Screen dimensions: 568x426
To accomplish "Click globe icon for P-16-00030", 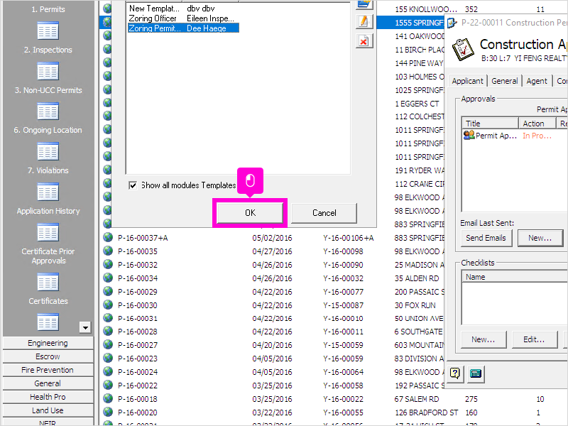I will (x=108, y=305).
